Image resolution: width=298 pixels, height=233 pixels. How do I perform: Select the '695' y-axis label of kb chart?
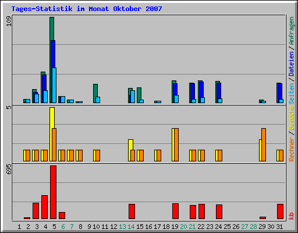(x=9, y=169)
